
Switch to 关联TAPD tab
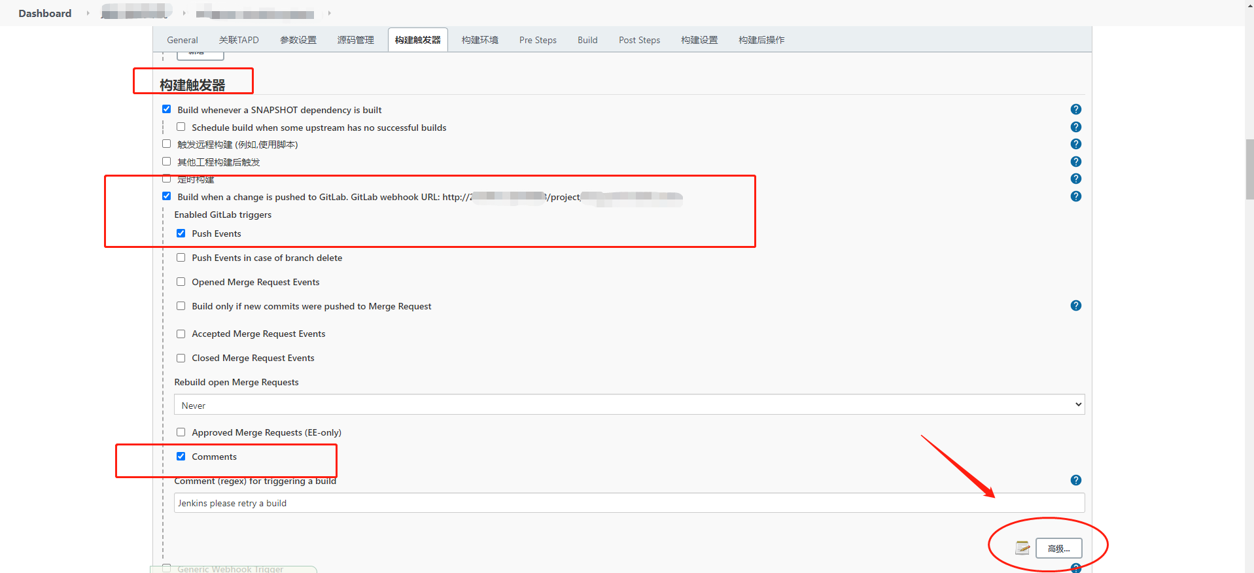[239, 40]
